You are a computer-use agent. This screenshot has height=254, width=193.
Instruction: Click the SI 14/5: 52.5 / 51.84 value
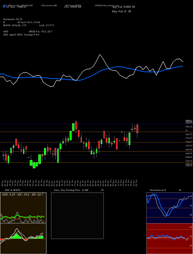29,22
